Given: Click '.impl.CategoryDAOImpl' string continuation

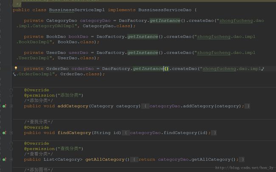Looking at the screenshot, I should tap(45, 26).
